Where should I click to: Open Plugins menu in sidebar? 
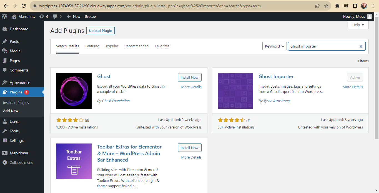pos(22,92)
